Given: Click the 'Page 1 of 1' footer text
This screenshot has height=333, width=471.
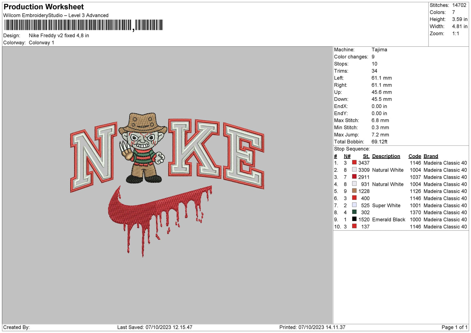Looking at the screenshot, I should 454,327.
